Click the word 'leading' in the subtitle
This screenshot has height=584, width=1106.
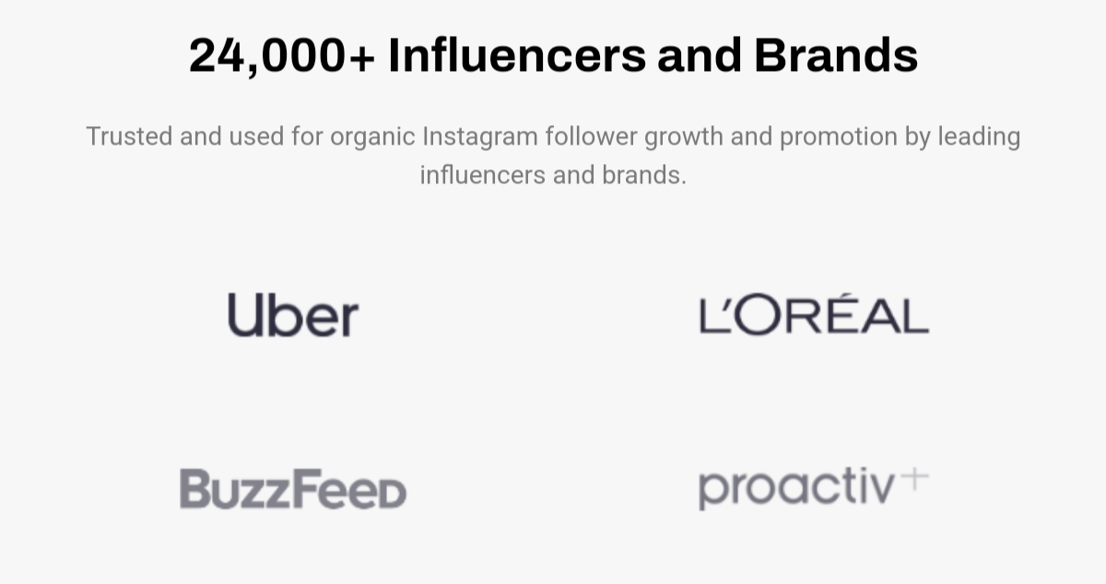(x=979, y=137)
